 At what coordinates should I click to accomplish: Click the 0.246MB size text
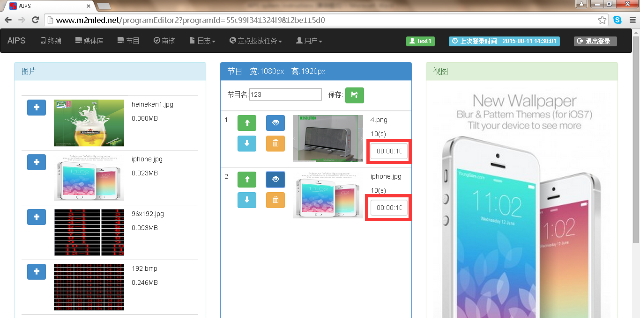pyautogui.click(x=145, y=282)
